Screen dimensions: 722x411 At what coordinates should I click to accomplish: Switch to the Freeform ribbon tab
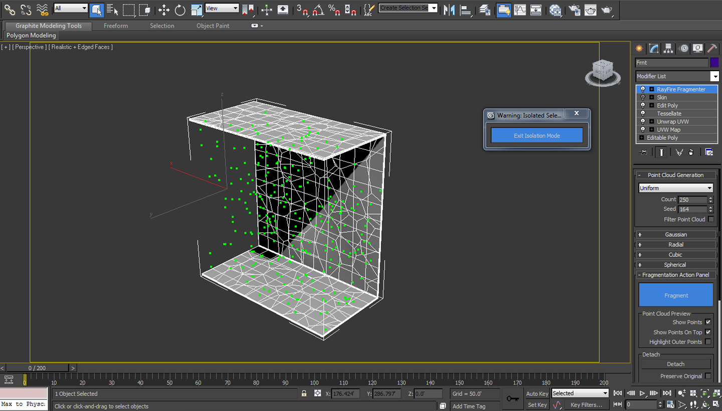click(x=116, y=26)
